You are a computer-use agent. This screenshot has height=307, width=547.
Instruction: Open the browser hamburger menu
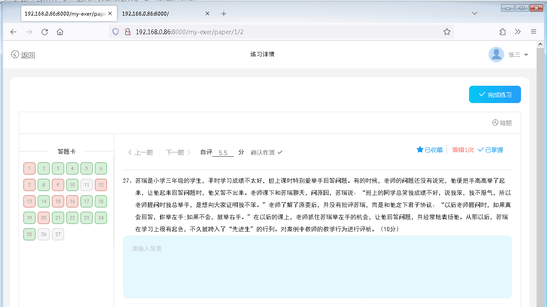click(x=534, y=31)
